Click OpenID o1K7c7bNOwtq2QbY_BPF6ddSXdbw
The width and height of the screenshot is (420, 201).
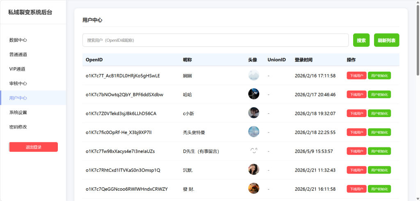click(125, 95)
